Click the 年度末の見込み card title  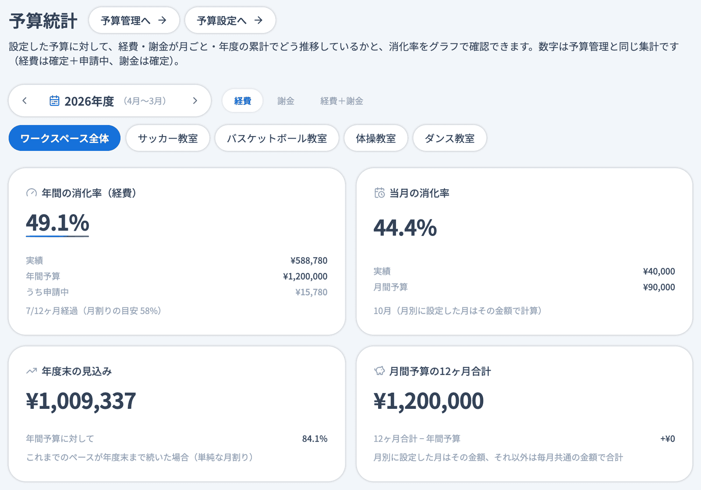tap(77, 372)
